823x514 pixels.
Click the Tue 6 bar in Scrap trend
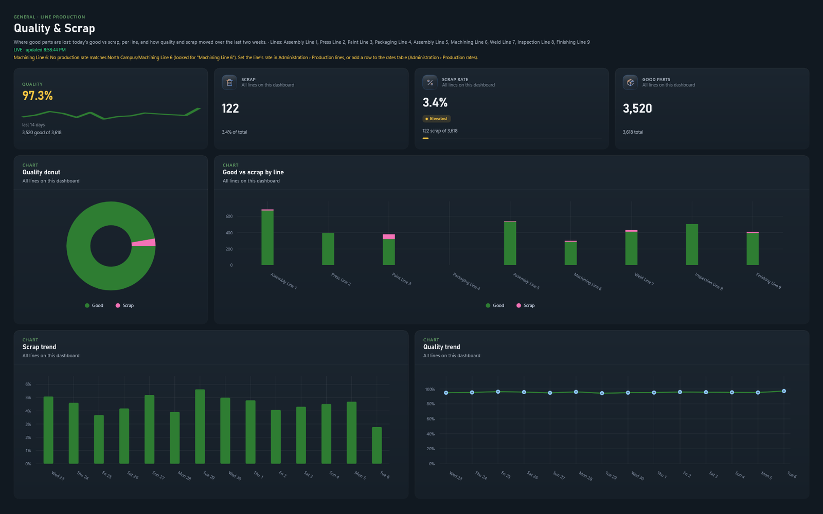[x=377, y=446]
